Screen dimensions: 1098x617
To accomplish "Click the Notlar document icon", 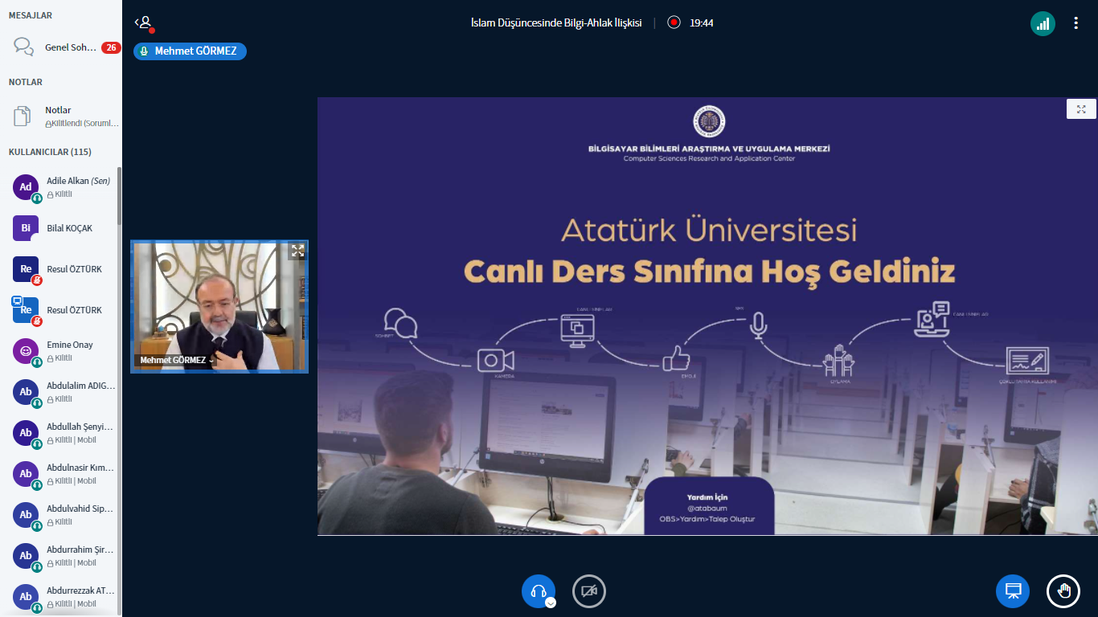I will click(x=23, y=116).
